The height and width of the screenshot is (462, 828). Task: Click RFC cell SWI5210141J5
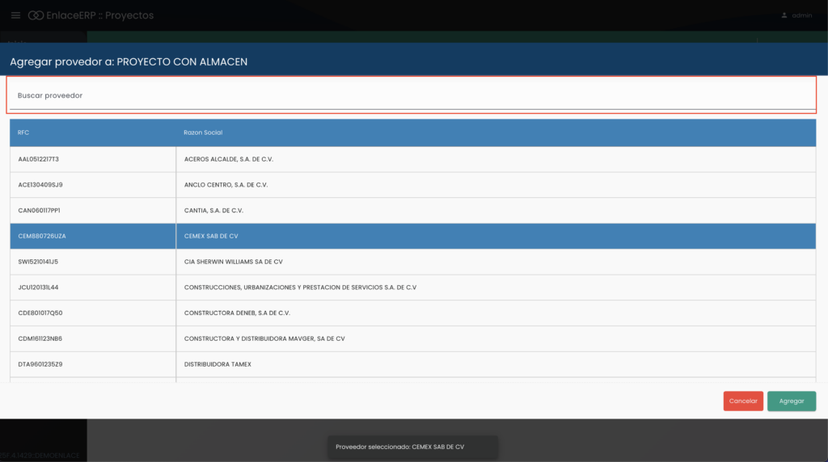coord(38,262)
